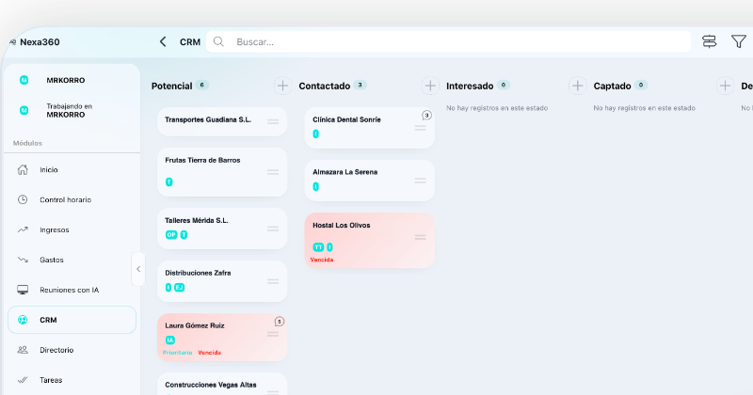Grab handle on Transportes Guadiana card
The height and width of the screenshot is (395, 753).
pyautogui.click(x=273, y=122)
